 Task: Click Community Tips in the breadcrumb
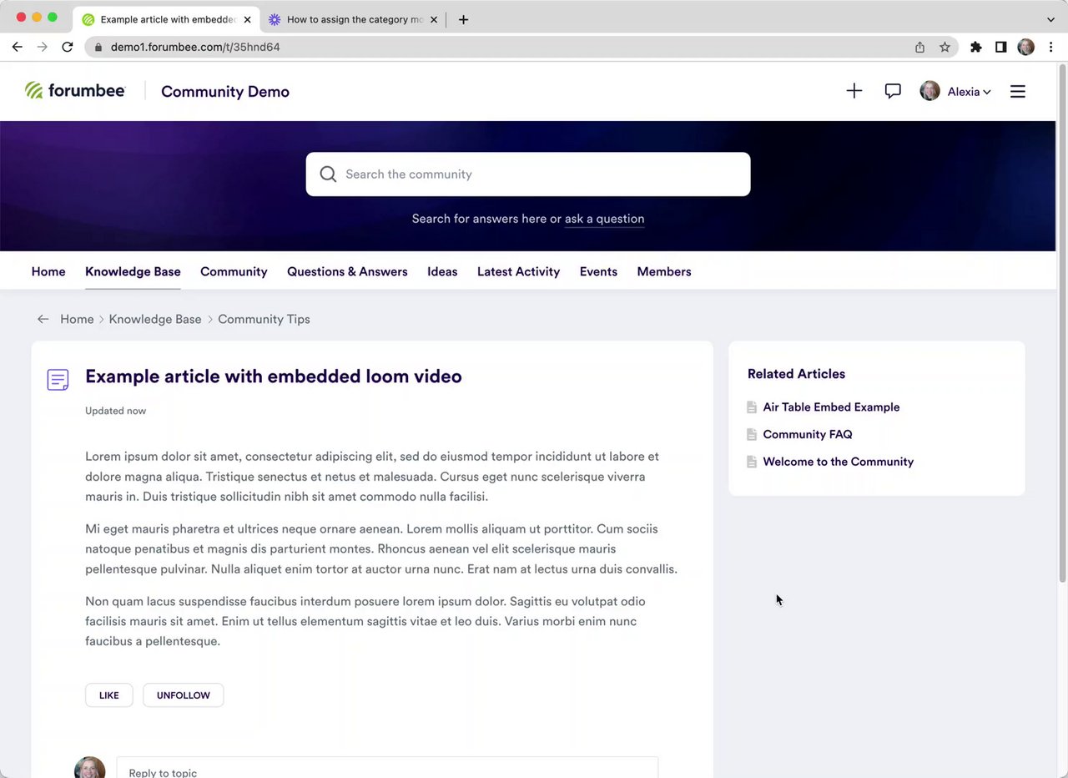(x=264, y=319)
